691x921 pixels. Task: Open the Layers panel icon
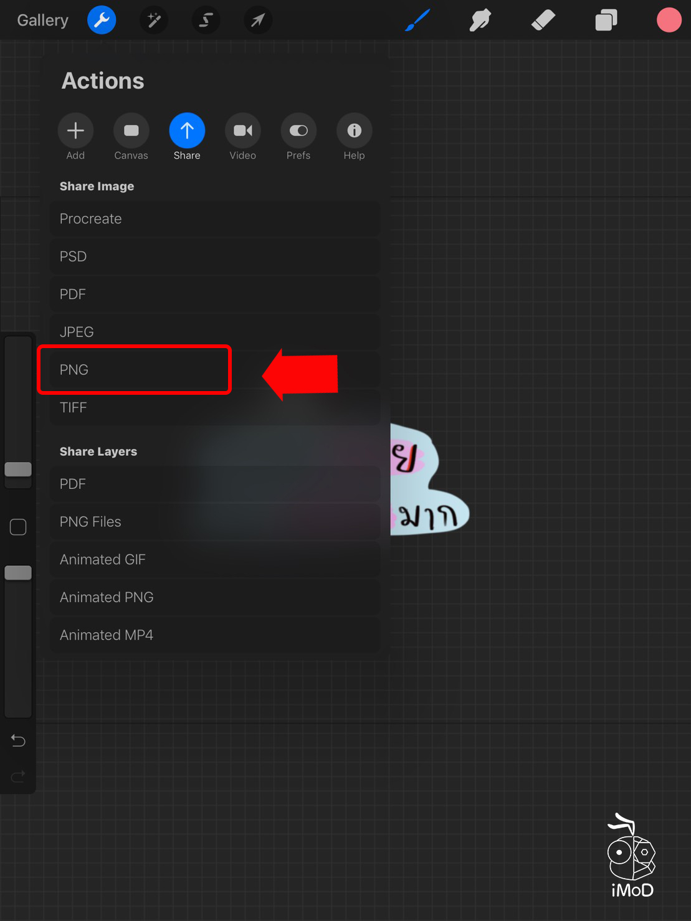point(606,21)
